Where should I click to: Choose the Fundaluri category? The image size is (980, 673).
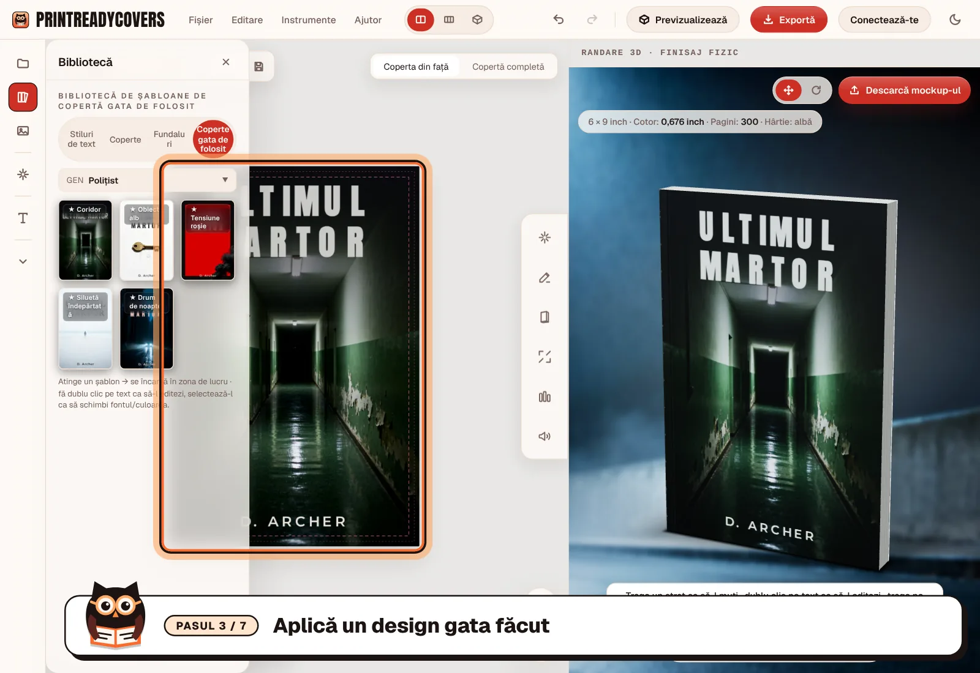point(169,139)
